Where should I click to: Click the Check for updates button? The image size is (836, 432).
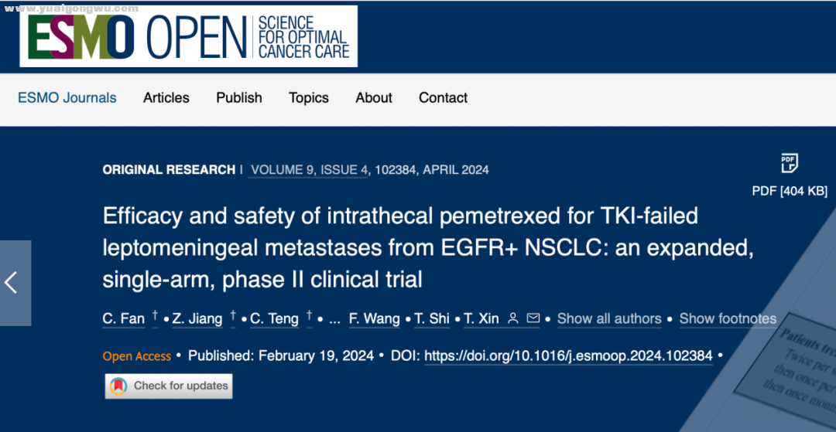click(x=169, y=386)
